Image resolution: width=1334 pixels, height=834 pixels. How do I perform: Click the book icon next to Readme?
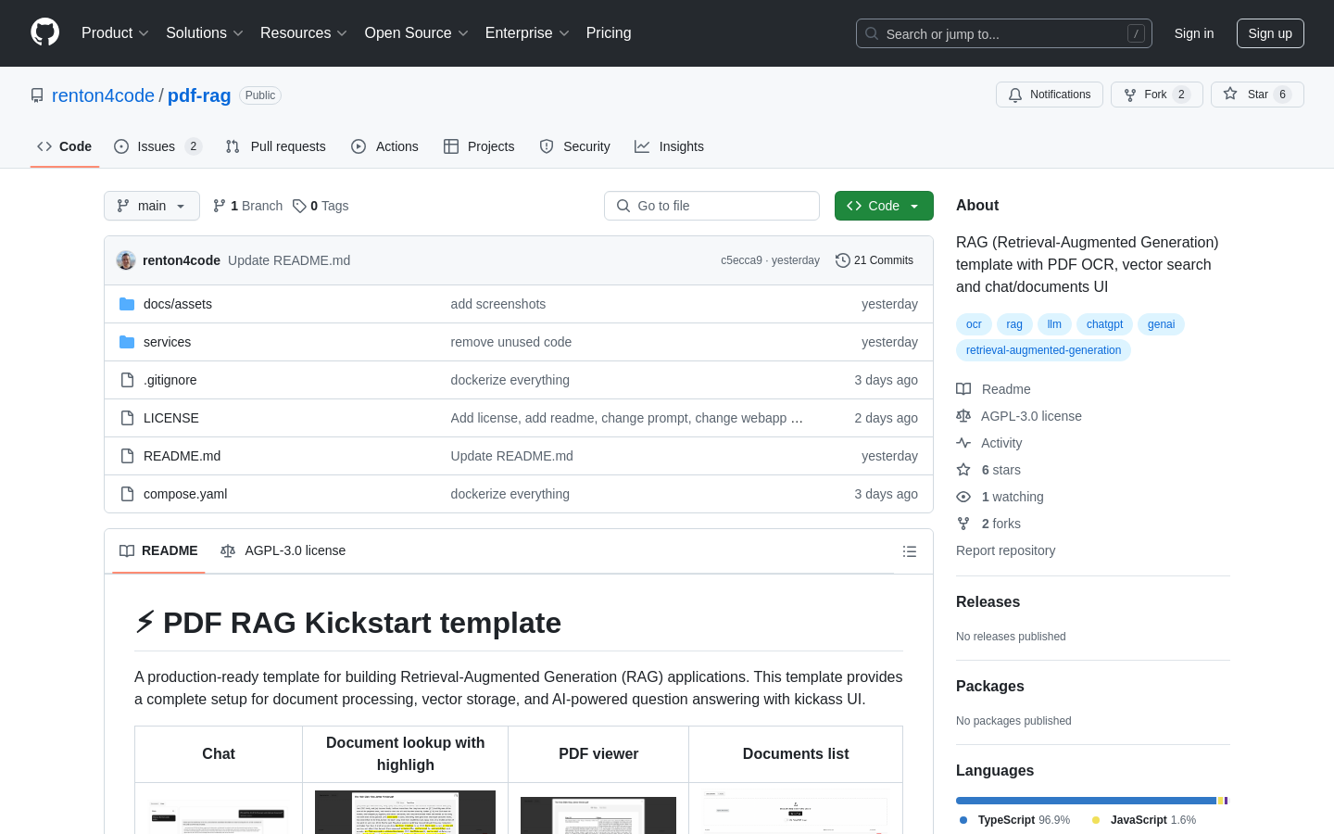[963, 389]
